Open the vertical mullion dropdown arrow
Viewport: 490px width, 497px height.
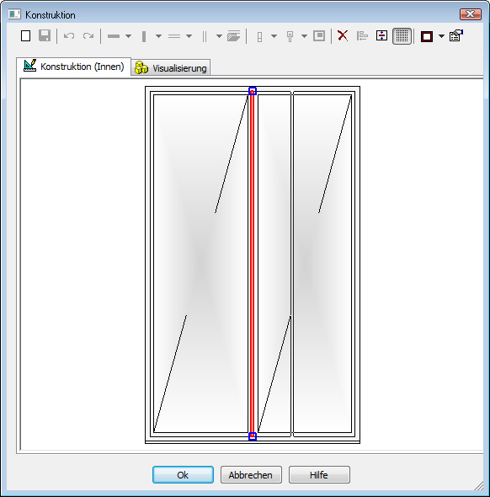click(x=158, y=36)
